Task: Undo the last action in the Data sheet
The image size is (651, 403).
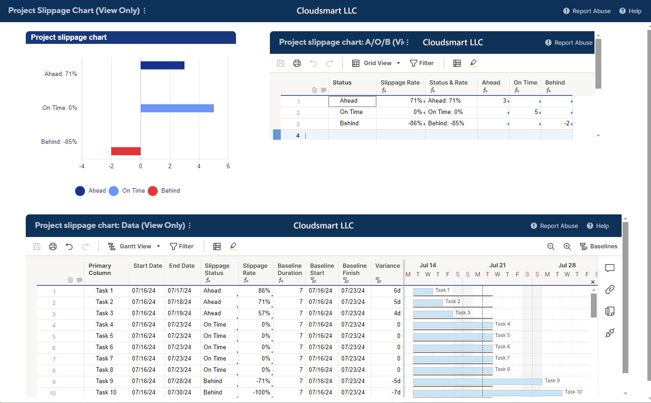Action: [x=69, y=247]
